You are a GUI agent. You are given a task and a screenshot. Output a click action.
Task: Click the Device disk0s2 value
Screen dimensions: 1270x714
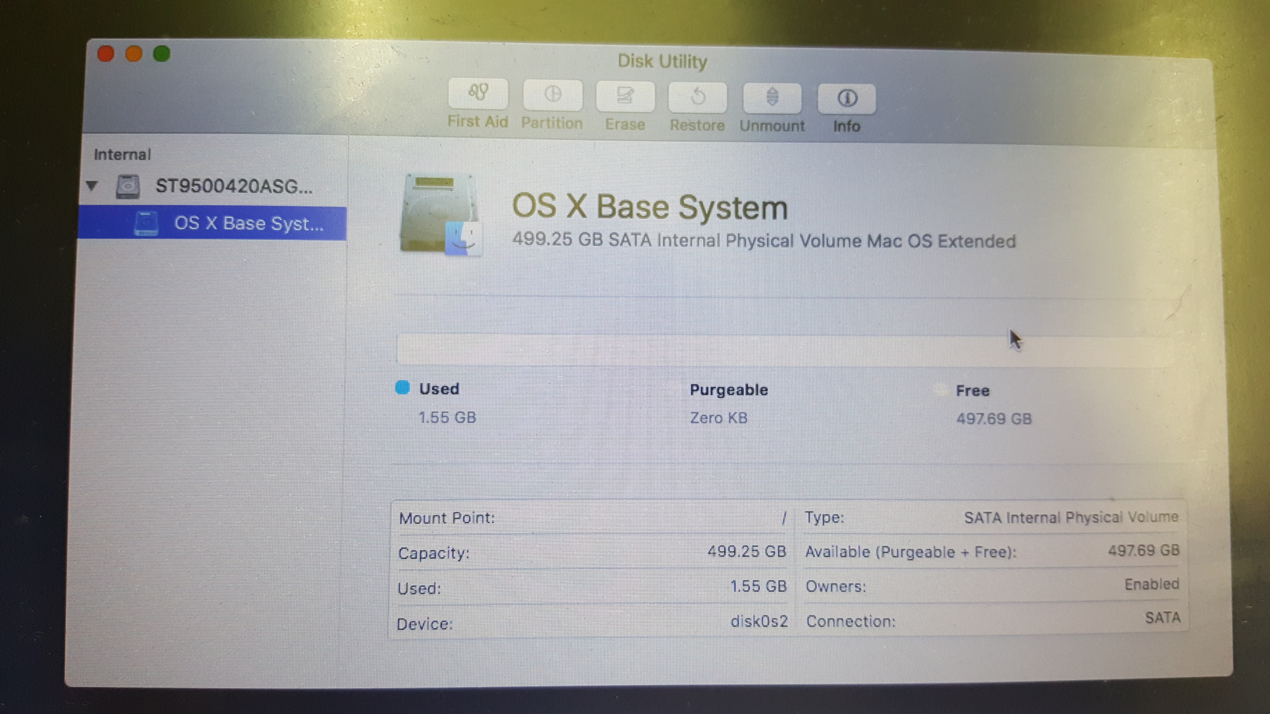[x=759, y=621]
